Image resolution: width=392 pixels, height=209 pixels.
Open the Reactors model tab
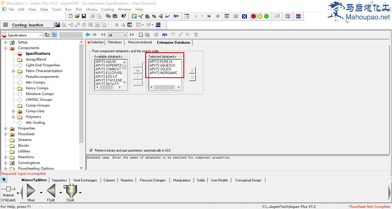[127, 180]
